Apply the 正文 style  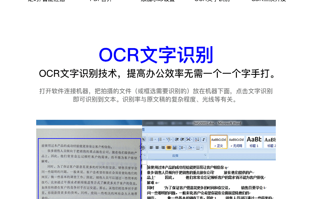pos(219,142)
